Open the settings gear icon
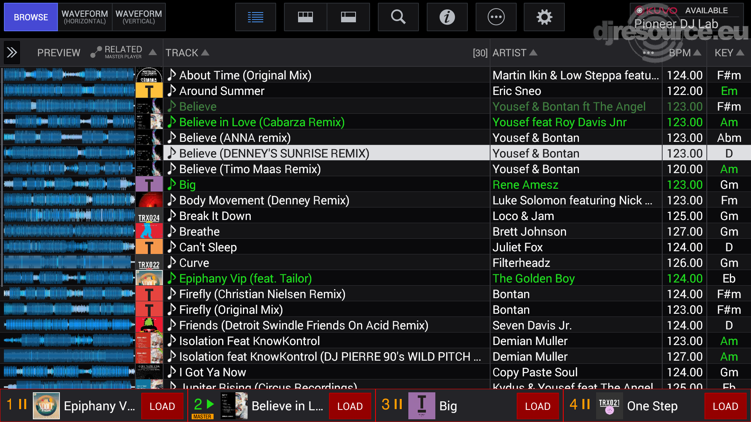The height and width of the screenshot is (422, 751). pyautogui.click(x=544, y=17)
